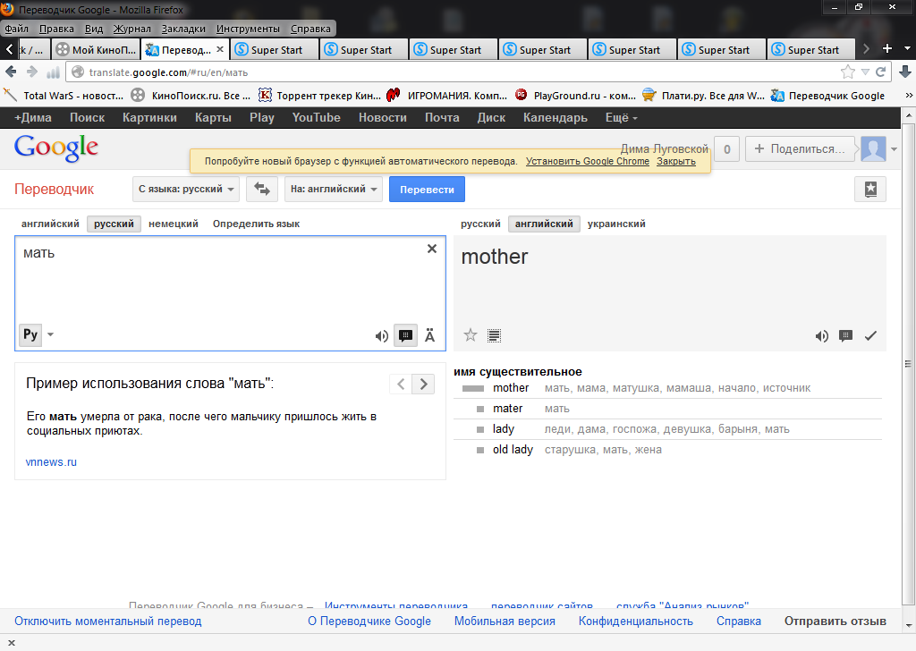The height and width of the screenshot is (651, 916).
Task: Rate translation with check mark icon
Action: point(870,335)
